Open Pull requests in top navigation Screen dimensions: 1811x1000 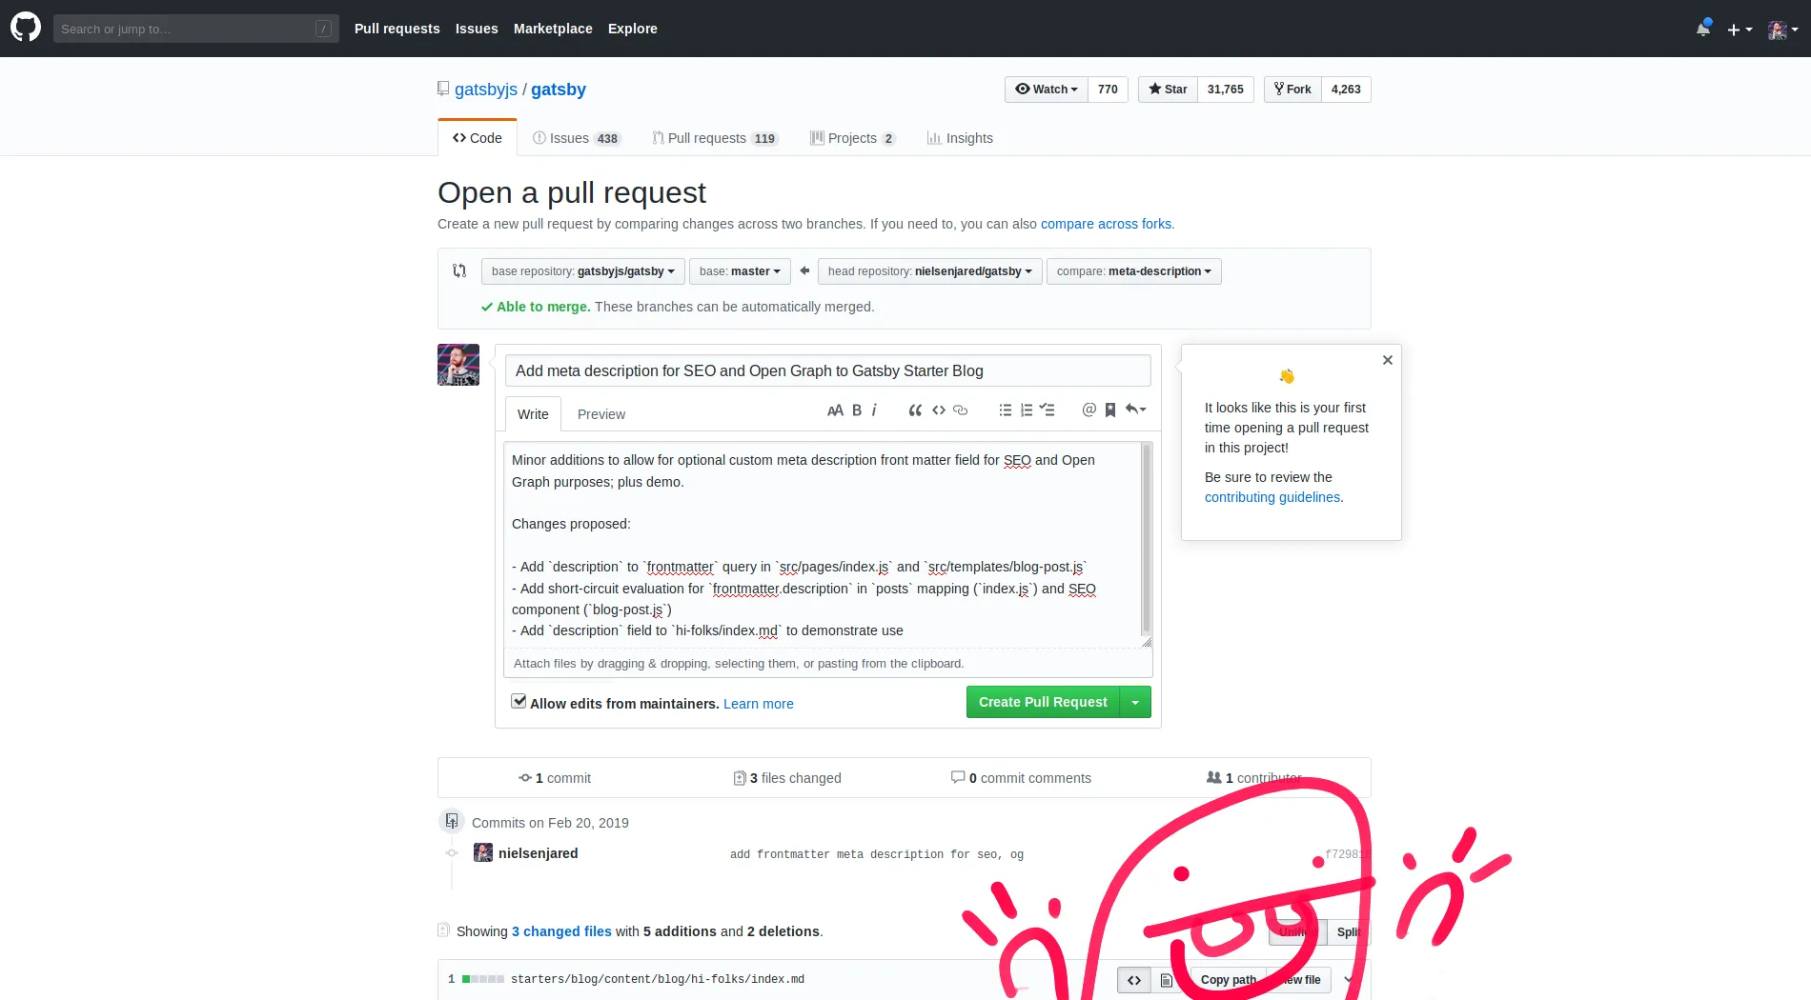[x=397, y=29]
